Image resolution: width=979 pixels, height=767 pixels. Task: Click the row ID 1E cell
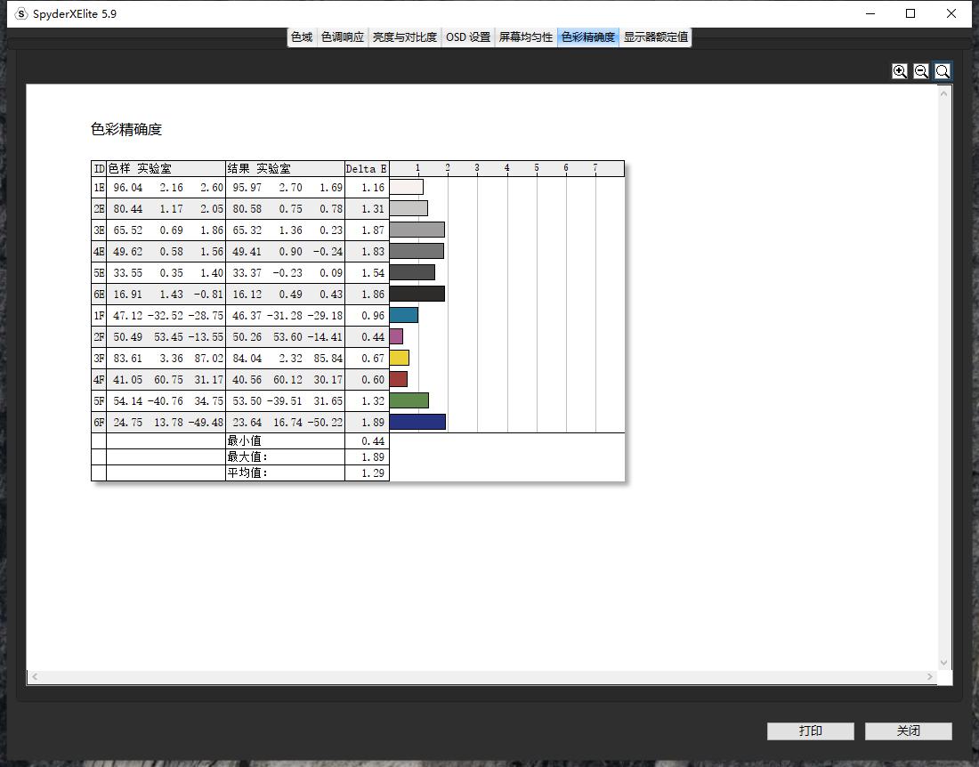99,188
